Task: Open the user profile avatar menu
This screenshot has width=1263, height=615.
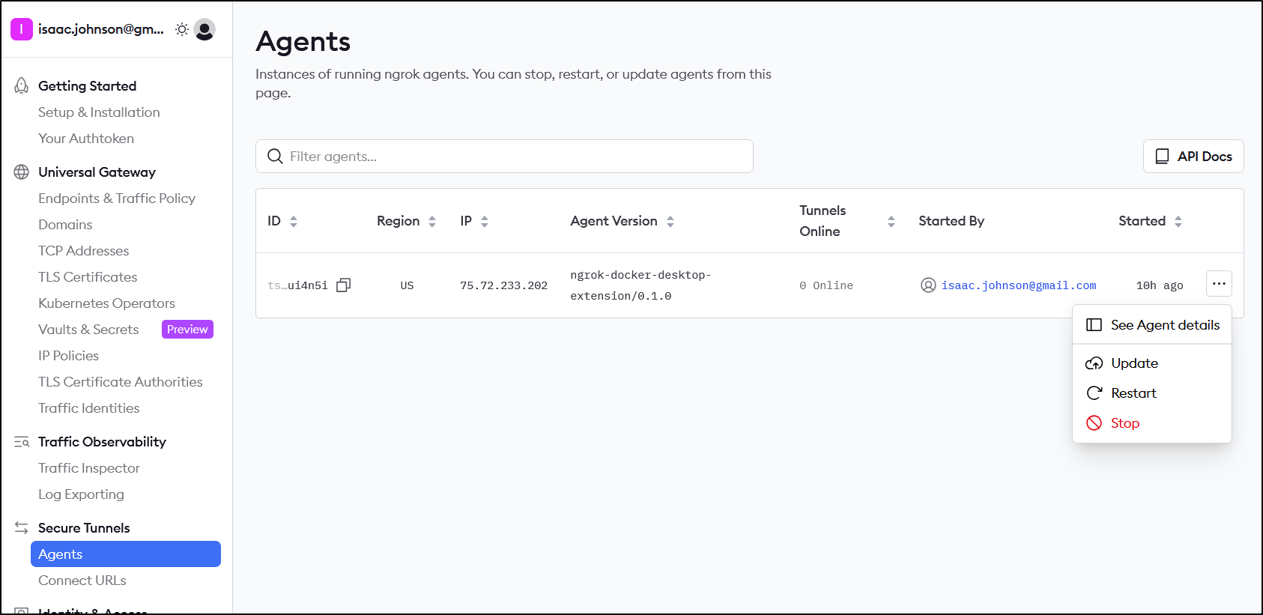Action: click(205, 29)
